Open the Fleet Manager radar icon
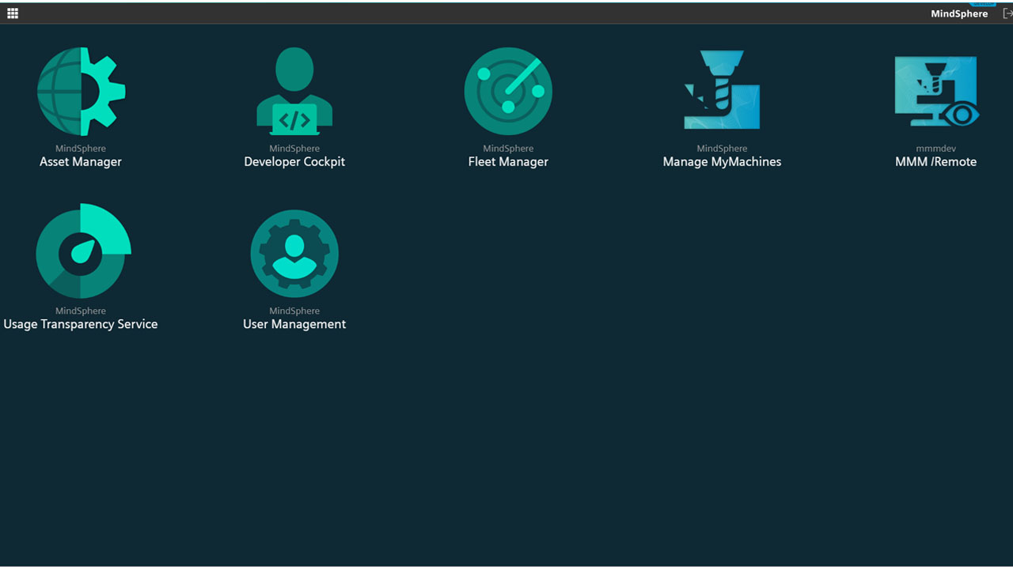The width and height of the screenshot is (1013, 569). tap(508, 92)
